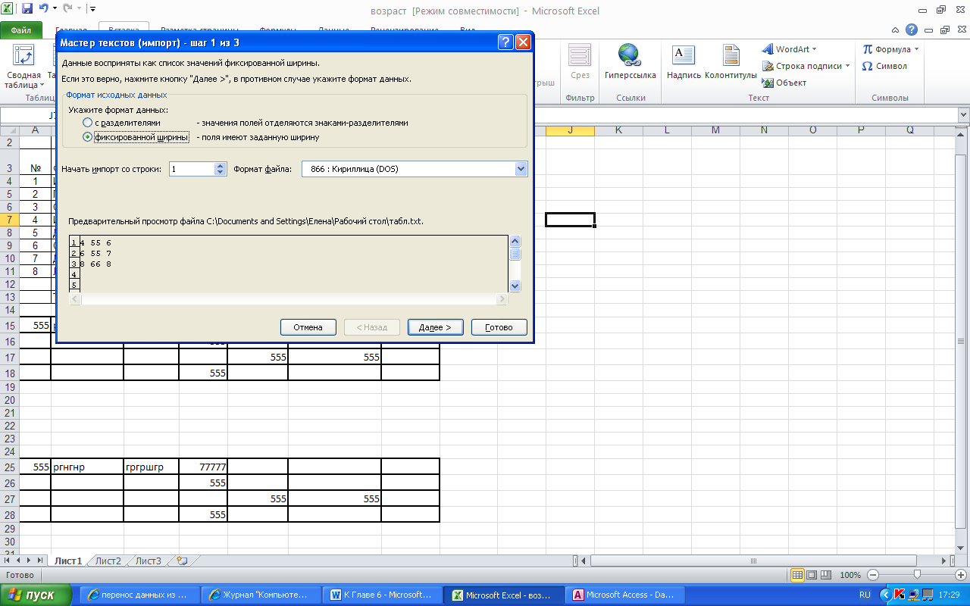The width and height of the screenshot is (970, 606).
Task: Decrease the import start row spinner
Action: (221, 173)
